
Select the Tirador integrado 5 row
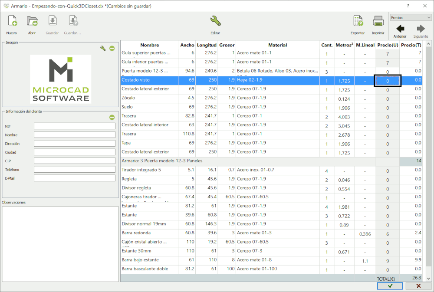click(272, 170)
